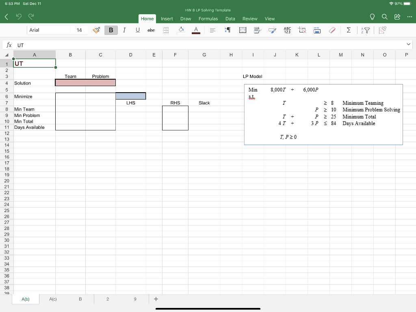Image resolution: width=416 pixels, height=312 pixels.
Task: Open the font size 14 box
Action: [79, 30]
